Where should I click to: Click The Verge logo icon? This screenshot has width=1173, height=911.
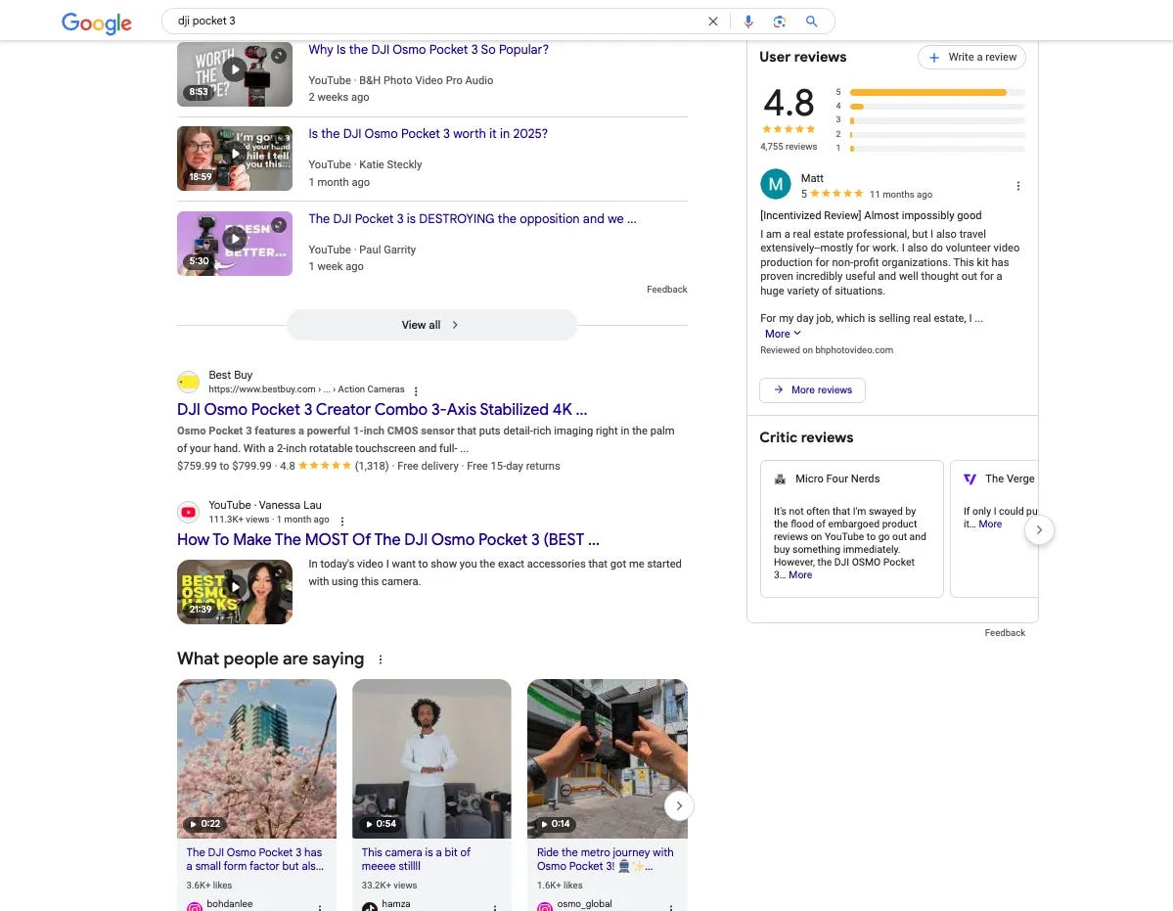click(970, 478)
